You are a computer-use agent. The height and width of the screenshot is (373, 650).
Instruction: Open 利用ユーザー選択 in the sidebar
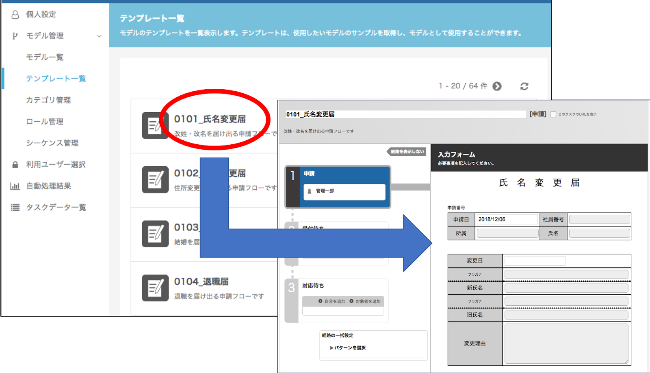56,165
